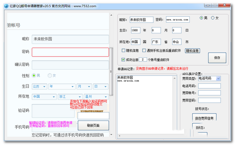Click the web form vertical scrollbar thumb
235x145 pixels.
111,72
